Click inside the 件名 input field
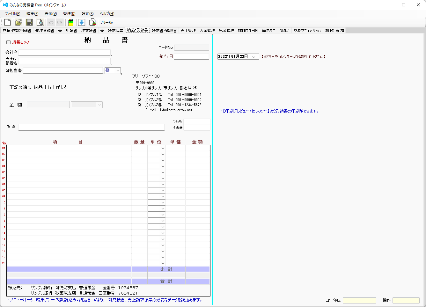This screenshot has width=426, height=307. (x=92, y=127)
